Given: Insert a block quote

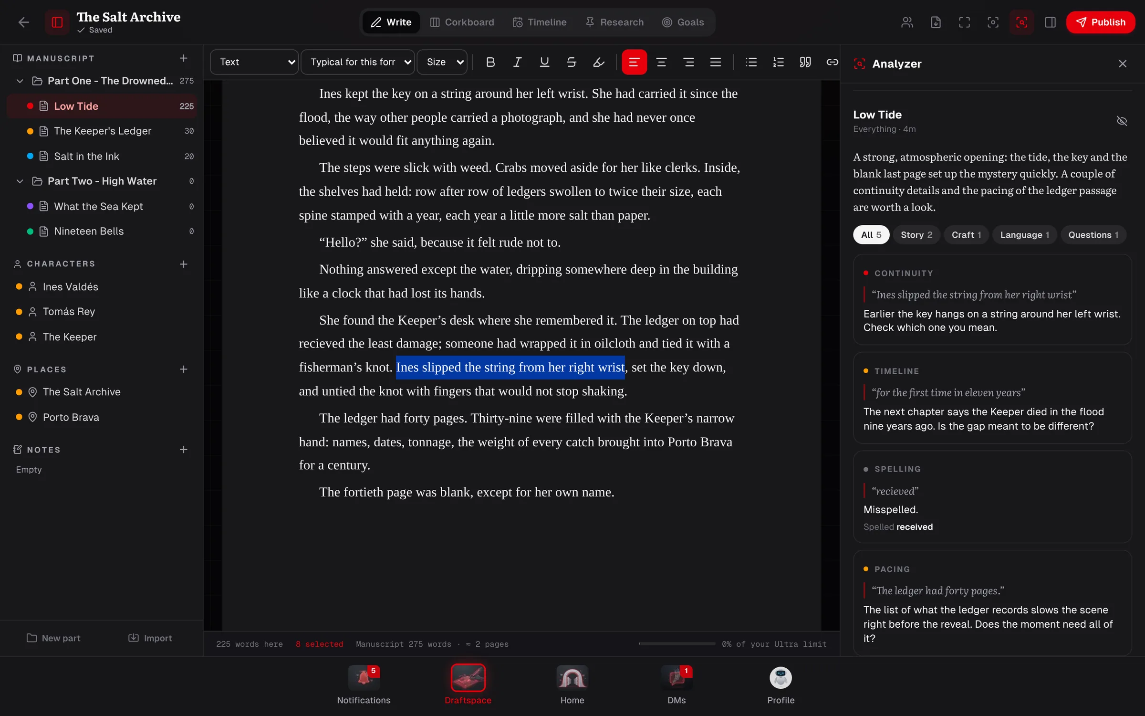Looking at the screenshot, I should click(x=805, y=62).
